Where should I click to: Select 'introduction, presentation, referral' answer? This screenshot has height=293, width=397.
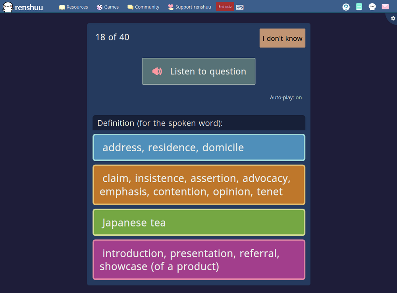click(x=198, y=260)
